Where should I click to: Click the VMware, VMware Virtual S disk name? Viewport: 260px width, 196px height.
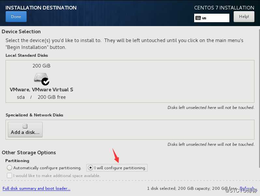click(41, 90)
